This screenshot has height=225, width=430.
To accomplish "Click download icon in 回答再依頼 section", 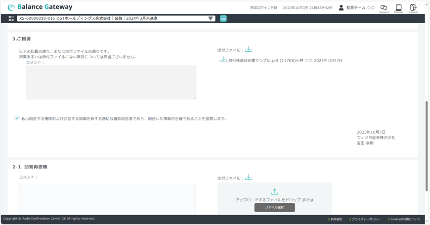I will pos(249,178).
